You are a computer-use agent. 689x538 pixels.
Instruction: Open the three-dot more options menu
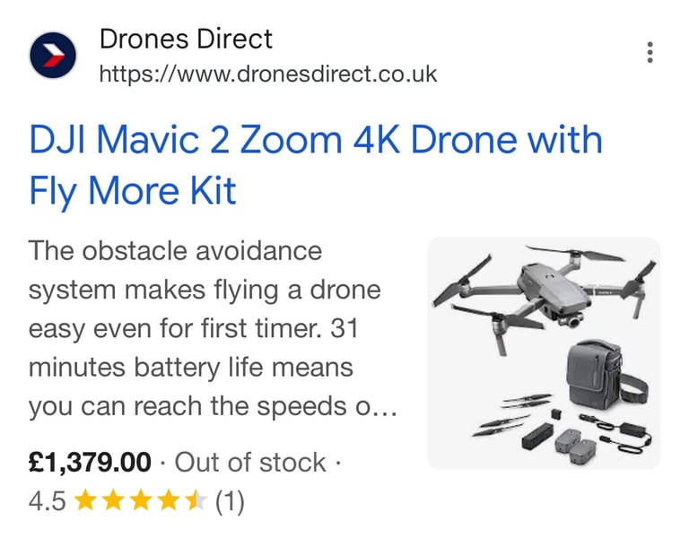[650, 53]
